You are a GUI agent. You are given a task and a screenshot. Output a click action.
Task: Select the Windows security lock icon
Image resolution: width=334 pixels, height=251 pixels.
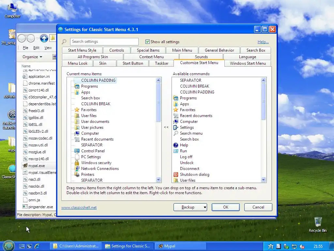click(x=77, y=163)
